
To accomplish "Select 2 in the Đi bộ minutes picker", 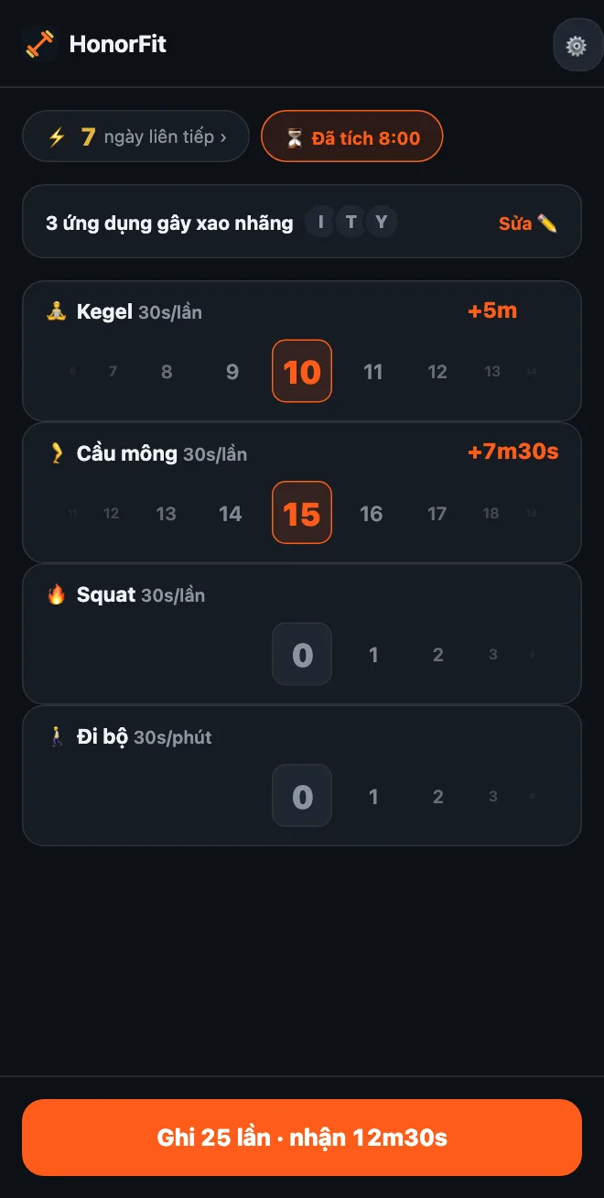I will [x=438, y=797].
